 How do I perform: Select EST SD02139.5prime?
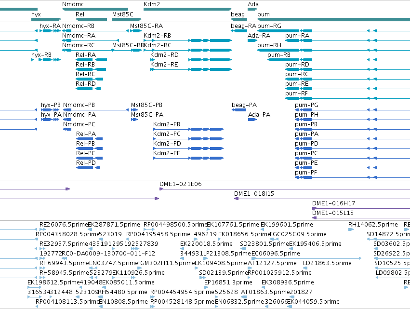point(223,273)
